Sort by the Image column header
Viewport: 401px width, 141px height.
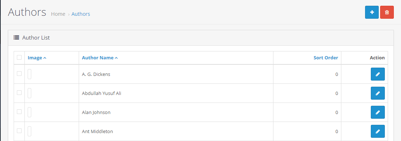point(37,58)
